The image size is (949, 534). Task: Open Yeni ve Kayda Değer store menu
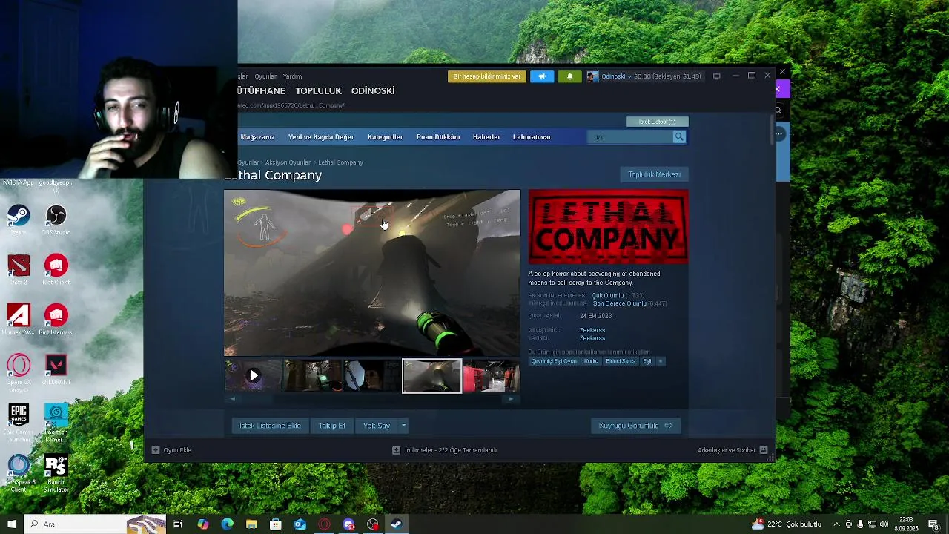[321, 137]
